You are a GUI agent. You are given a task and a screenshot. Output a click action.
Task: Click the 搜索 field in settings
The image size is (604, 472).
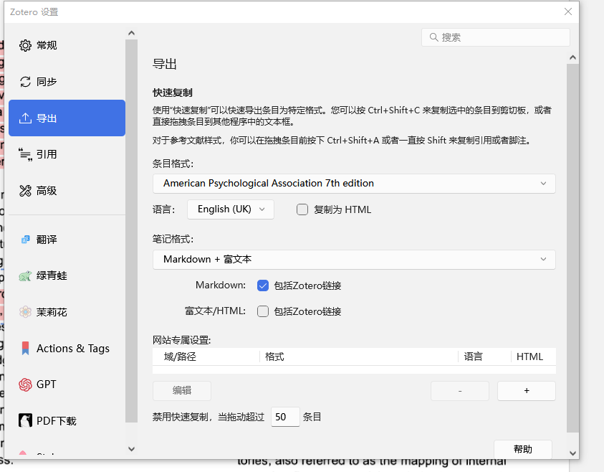(x=496, y=37)
